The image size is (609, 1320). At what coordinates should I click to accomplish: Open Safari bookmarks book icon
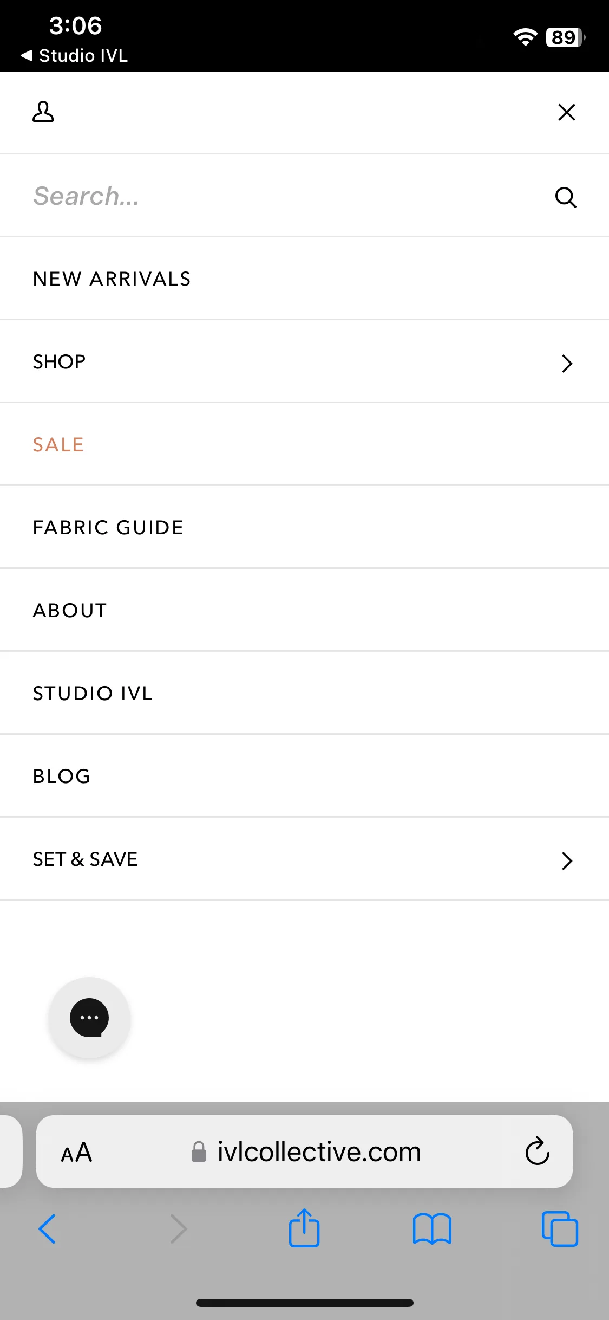coord(431,1228)
